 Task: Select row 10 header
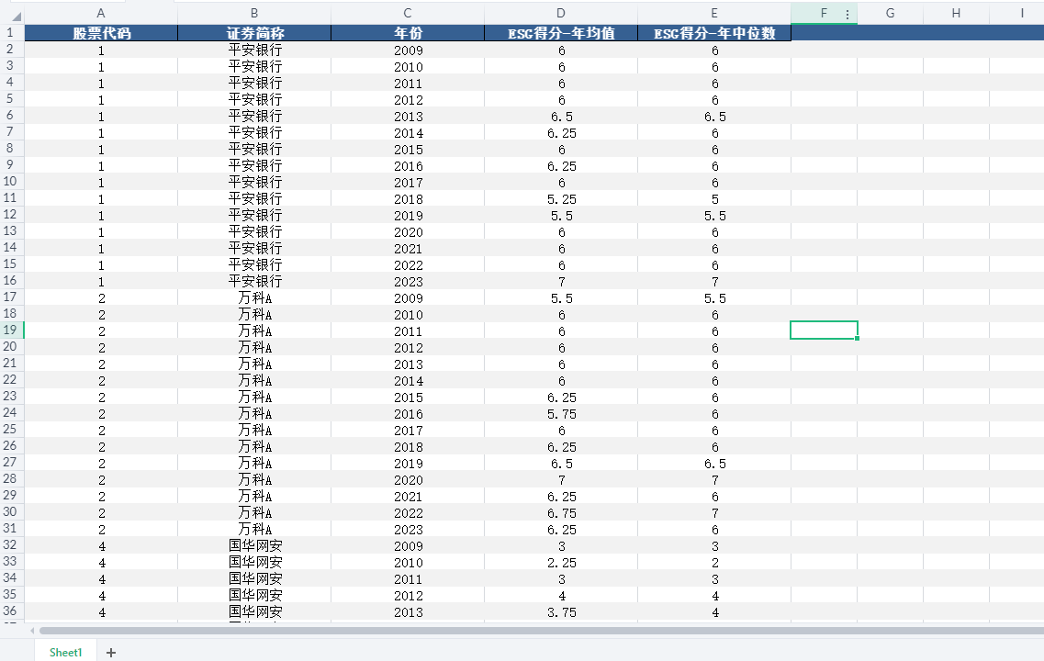tap(10, 181)
